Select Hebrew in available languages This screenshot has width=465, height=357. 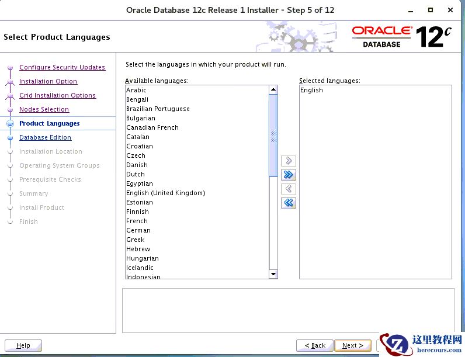pyautogui.click(x=197, y=249)
